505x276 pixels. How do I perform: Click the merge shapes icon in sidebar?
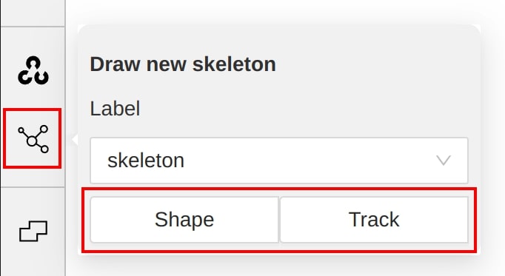pos(33,231)
